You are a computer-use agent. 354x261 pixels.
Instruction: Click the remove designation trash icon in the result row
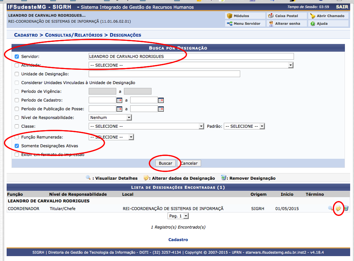click(x=346, y=209)
